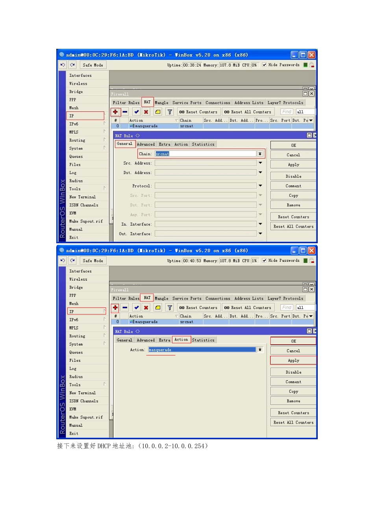Click the blue checkmark enable icon in the window showing uptime 00:38:24
The width and height of the screenshot is (374, 529).
coord(137,112)
